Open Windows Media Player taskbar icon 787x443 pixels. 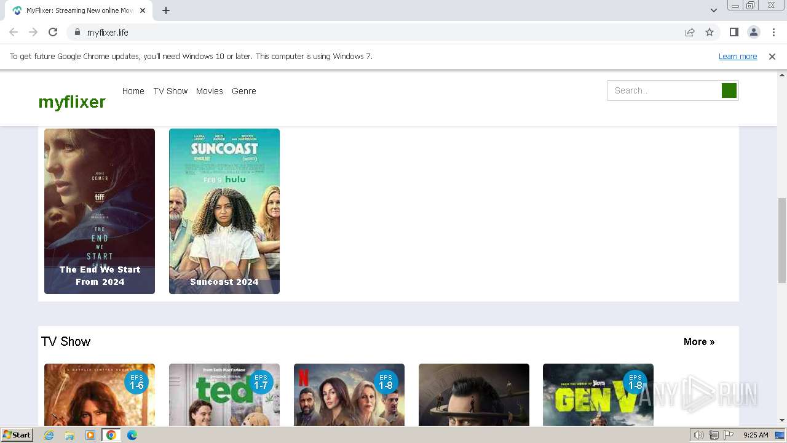click(x=90, y=435)
